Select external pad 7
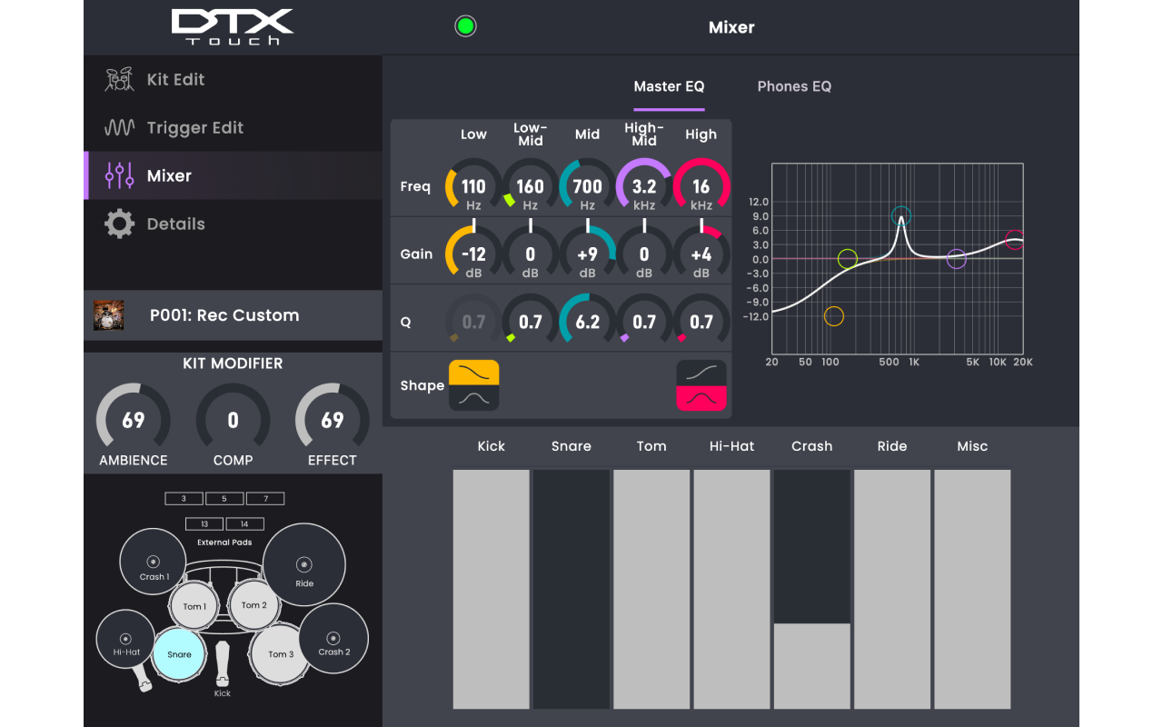1163x727 pixels. click(265, 499)
